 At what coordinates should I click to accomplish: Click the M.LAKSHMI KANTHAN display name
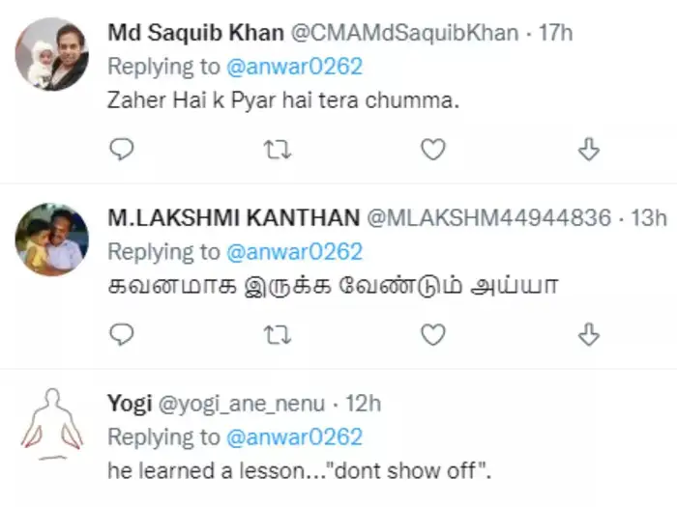pyautogui.click(x=233, y=218)
